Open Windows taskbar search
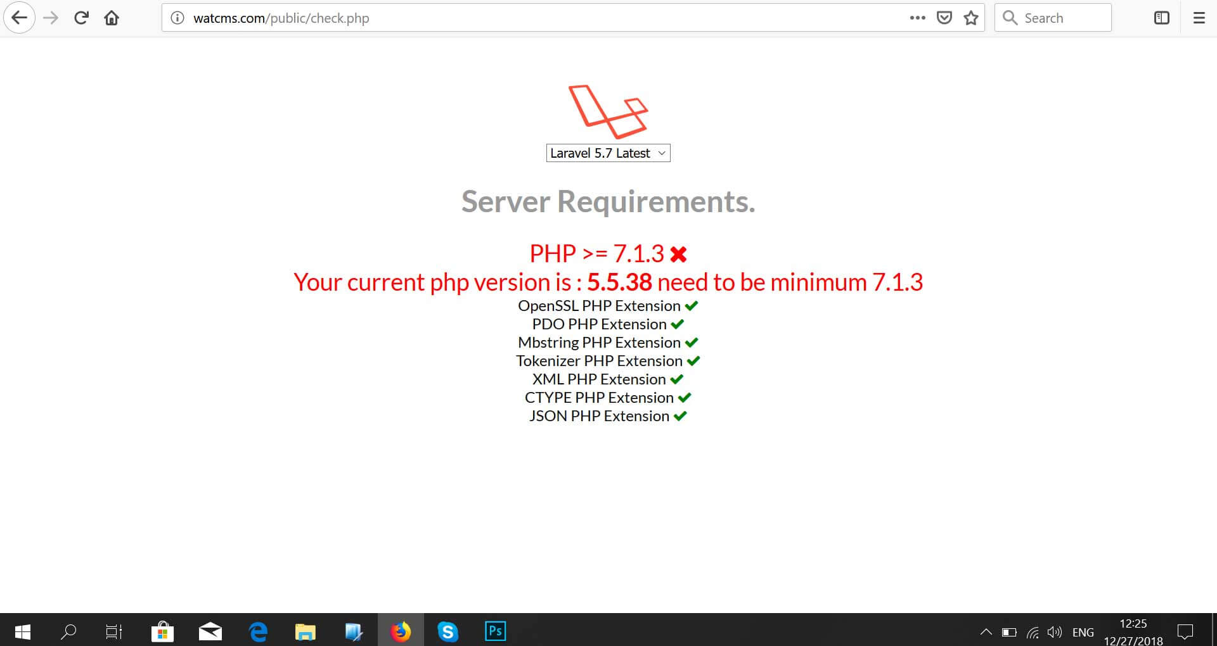This screenshot has width=1217, height=646. tap(68, 631)
